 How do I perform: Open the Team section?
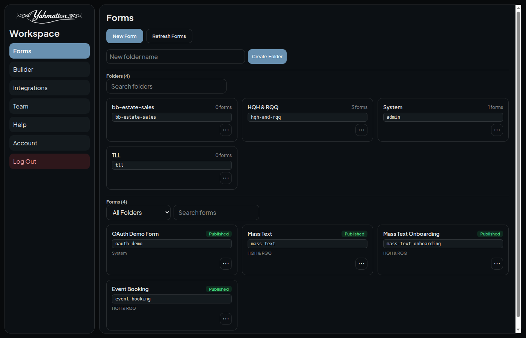coord(50,106)
